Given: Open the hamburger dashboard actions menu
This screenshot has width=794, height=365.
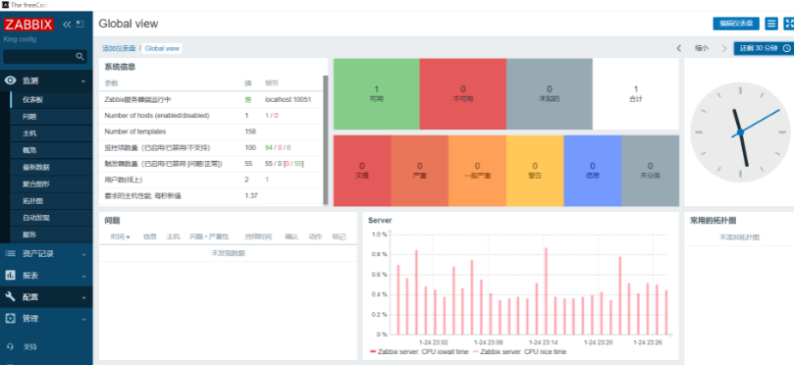Looking at the screenshot, I should click(x=771, y=24).
